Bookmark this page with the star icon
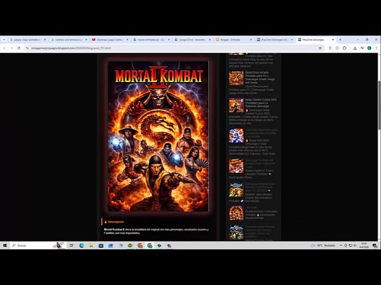This screenshot has width=381, height=285. pos(320,48)
